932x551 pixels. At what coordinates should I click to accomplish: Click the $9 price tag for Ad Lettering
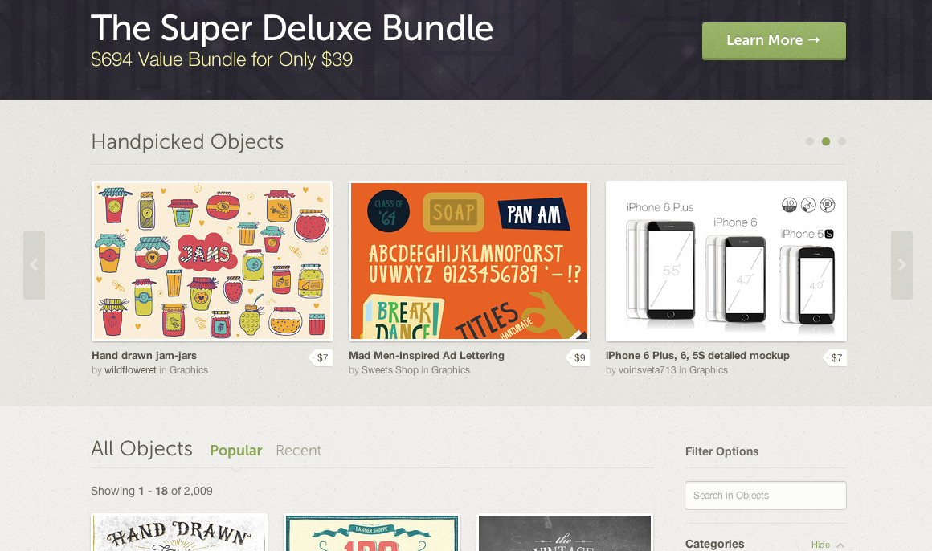point(578,357)
